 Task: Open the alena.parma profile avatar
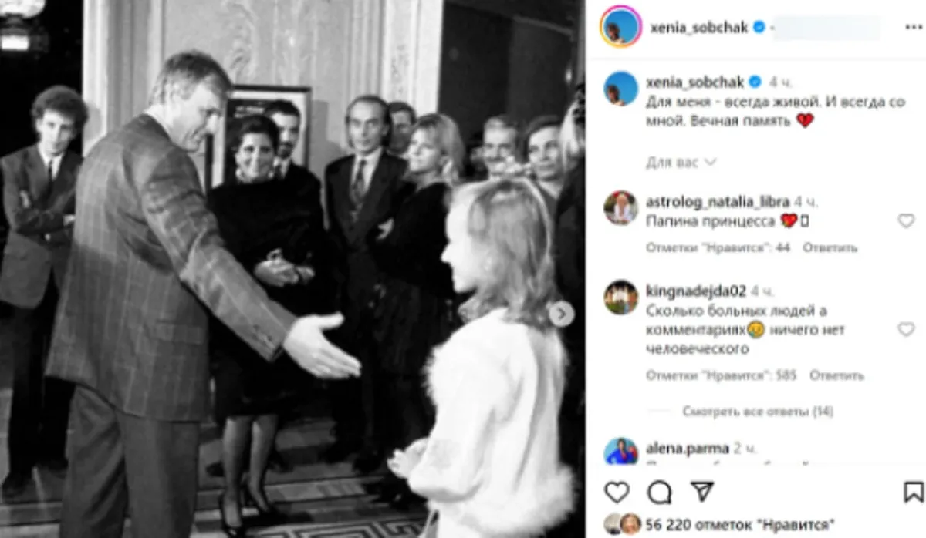[620, 450]
